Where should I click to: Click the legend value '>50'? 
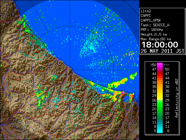point(153,65)
